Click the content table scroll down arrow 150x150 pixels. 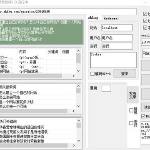[78, 71]
